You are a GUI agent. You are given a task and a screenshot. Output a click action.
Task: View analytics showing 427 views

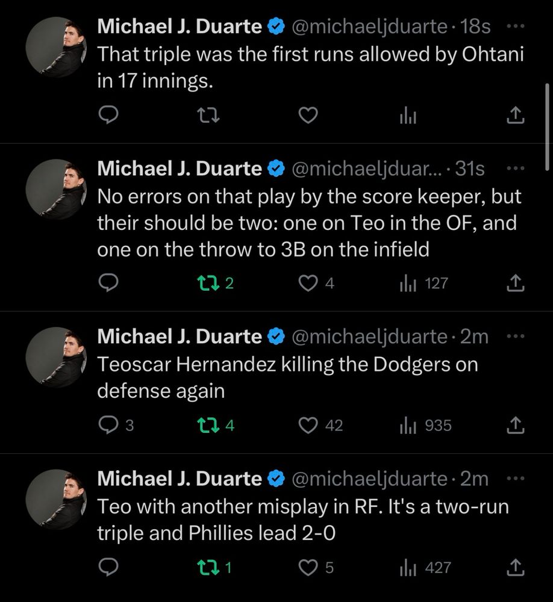[425, 567]
